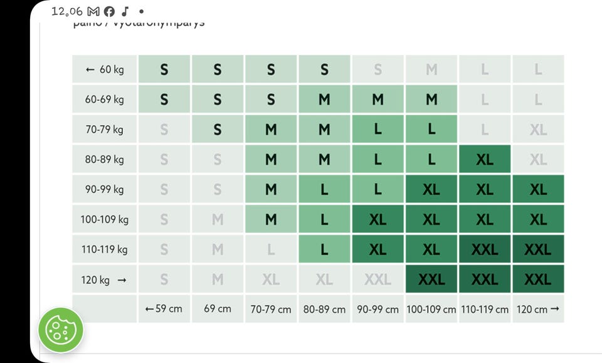This screenshot has width=602, height=363.
Task: Click the greyed-out XXL cell in 120 kg row
Action: [378, 280]
